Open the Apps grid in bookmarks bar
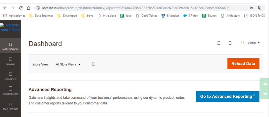Viewport: 269px width, 117px height. pos(5,16)
